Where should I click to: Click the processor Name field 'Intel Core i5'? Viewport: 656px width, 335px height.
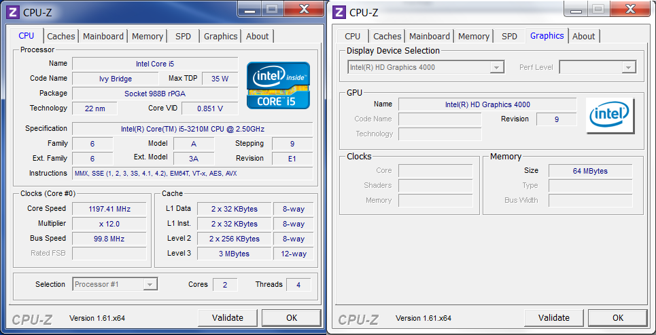(155, 64)
